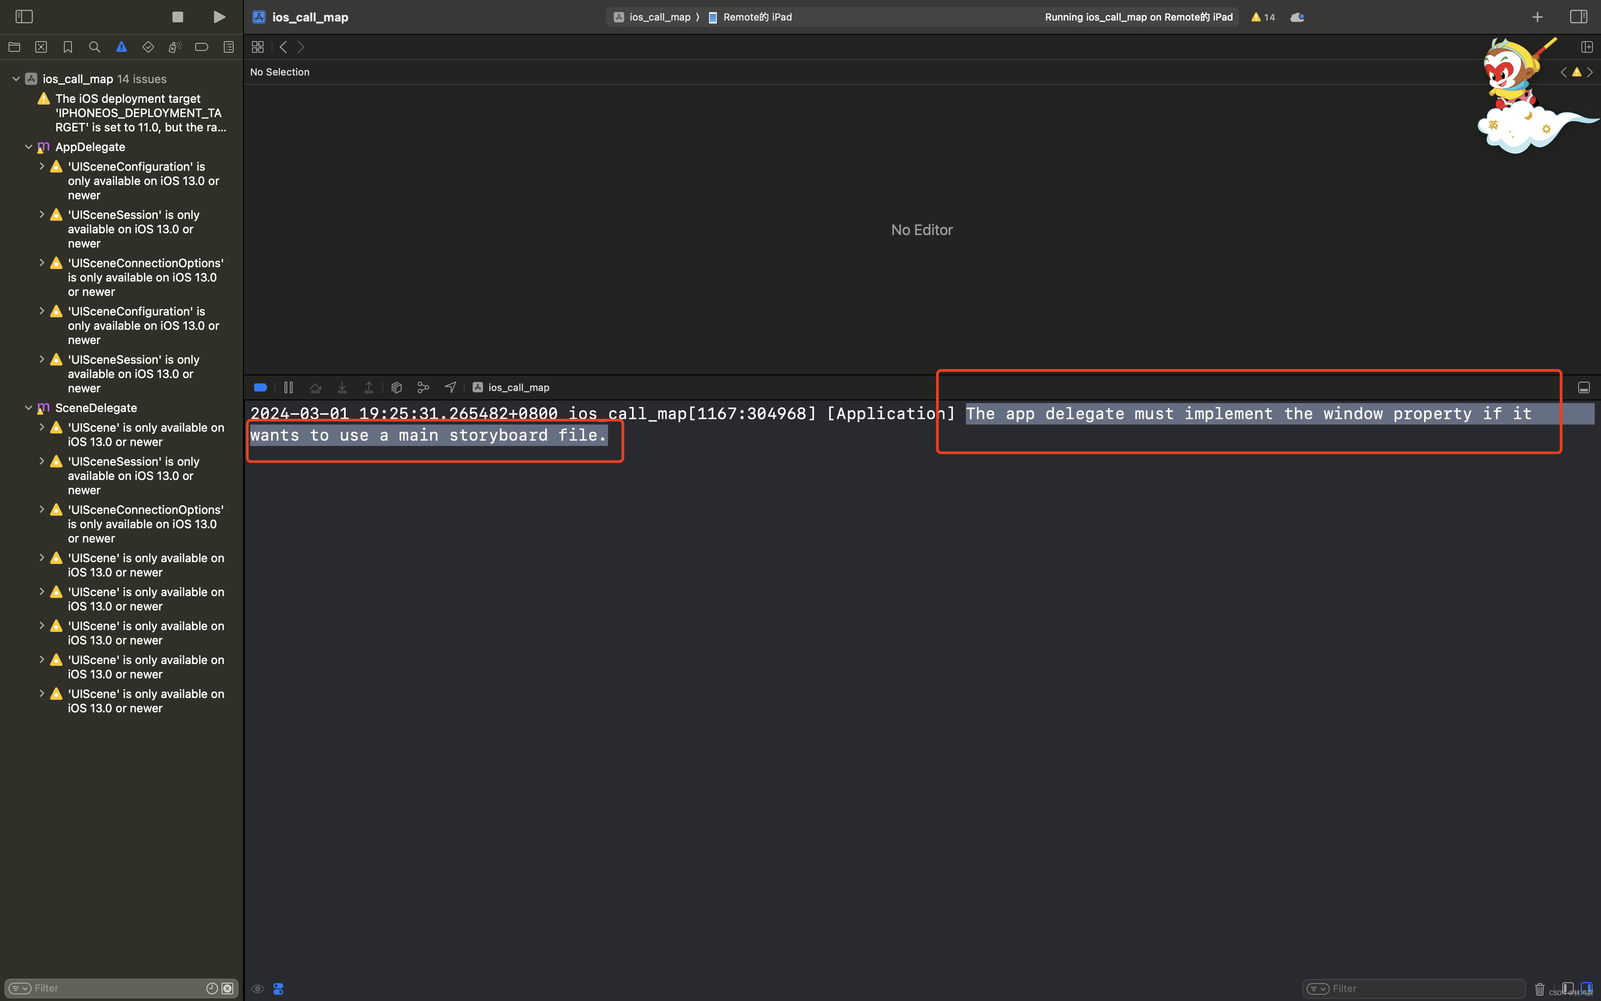
Task: Collapse the SceneDelegate issues group
Action: (29, 408)
